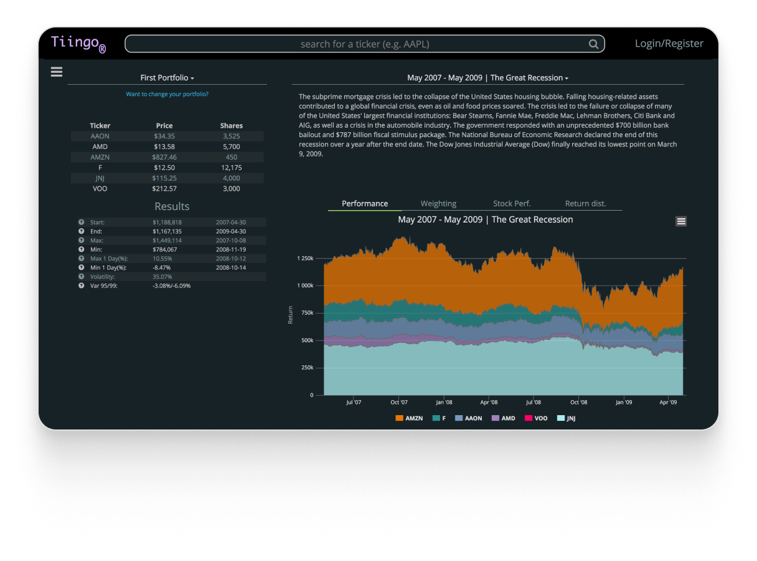The height and width of the screenshot is (561, 757).
Task: Click the search magnifier icon
Action: [593, 44]
